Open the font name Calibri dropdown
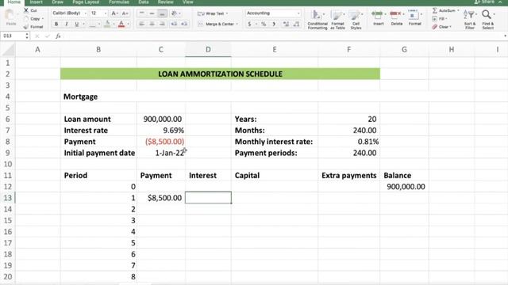This screenshot has height=285, width=508. pyautogui.click(x=86, y=13)
